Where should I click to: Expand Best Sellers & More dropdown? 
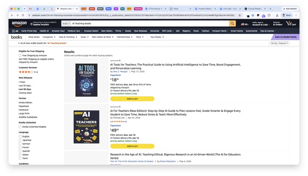(x=103, y=37)
